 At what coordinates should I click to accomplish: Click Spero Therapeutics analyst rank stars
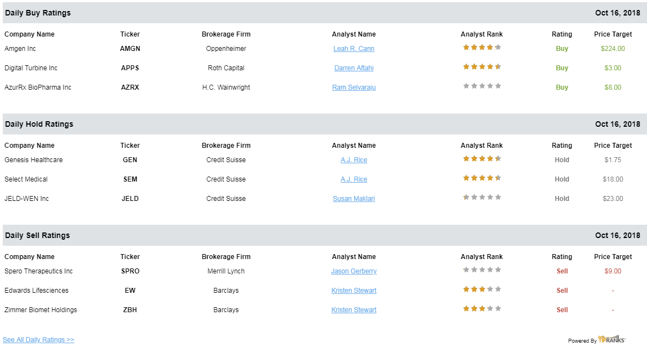pyautogui.click(x=482, y=270)
